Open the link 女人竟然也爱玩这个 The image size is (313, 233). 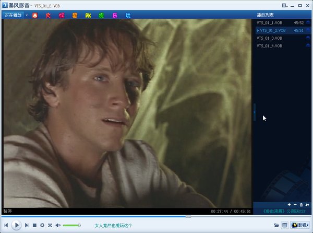pos(113,226)
